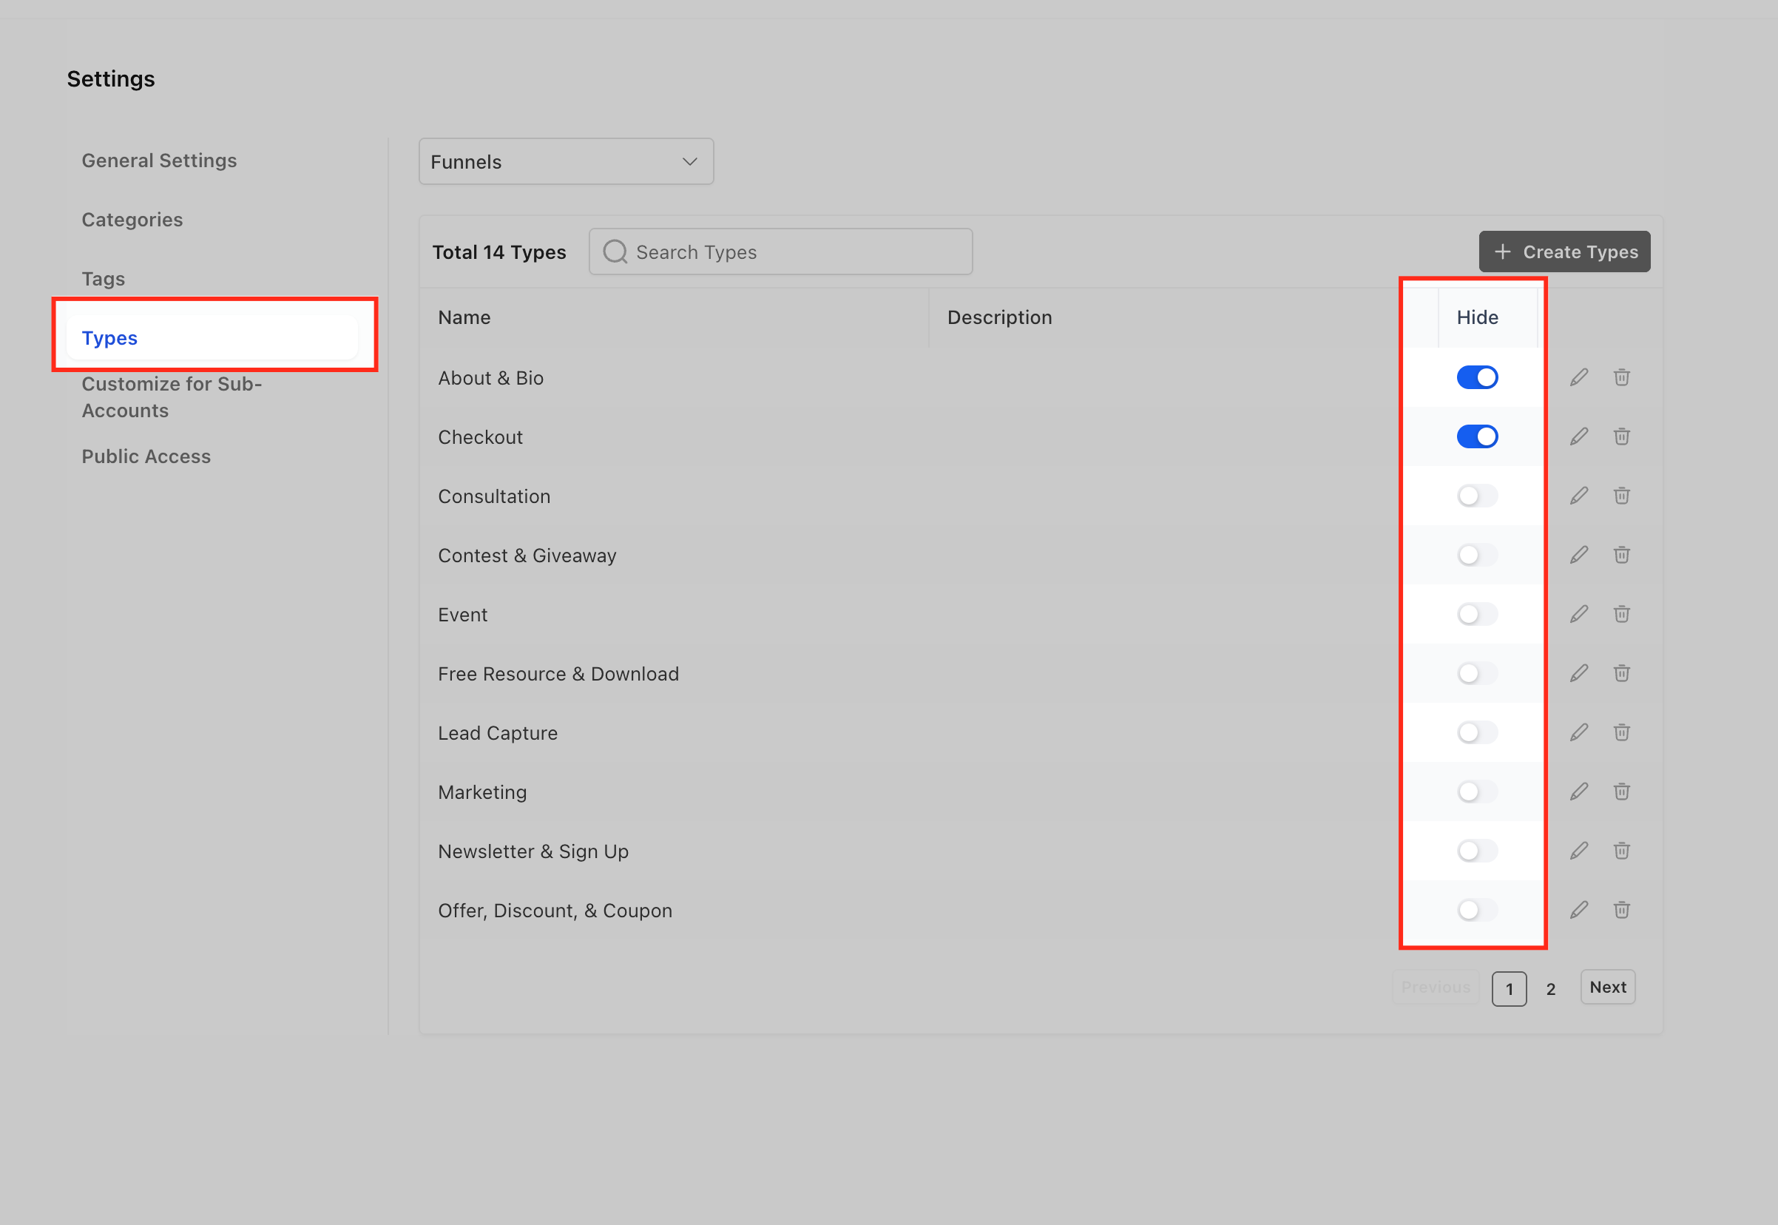Switch to the Categories settings tab

[x=132, y=220]
